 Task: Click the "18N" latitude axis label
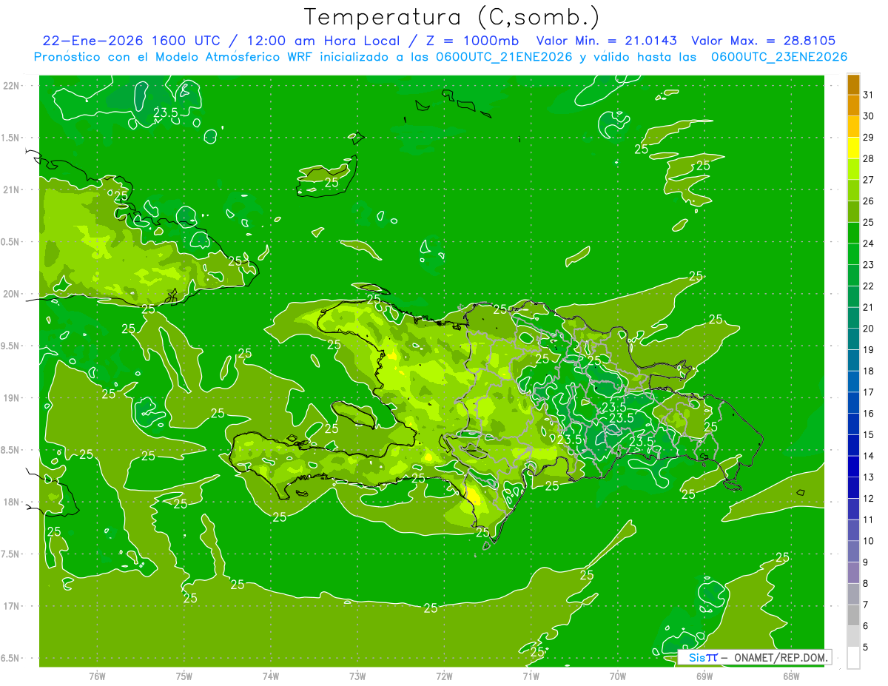12,502
